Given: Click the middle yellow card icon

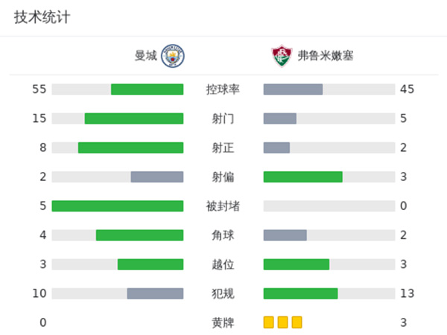Looking at the screenshot, I should [x=282, y=322].
